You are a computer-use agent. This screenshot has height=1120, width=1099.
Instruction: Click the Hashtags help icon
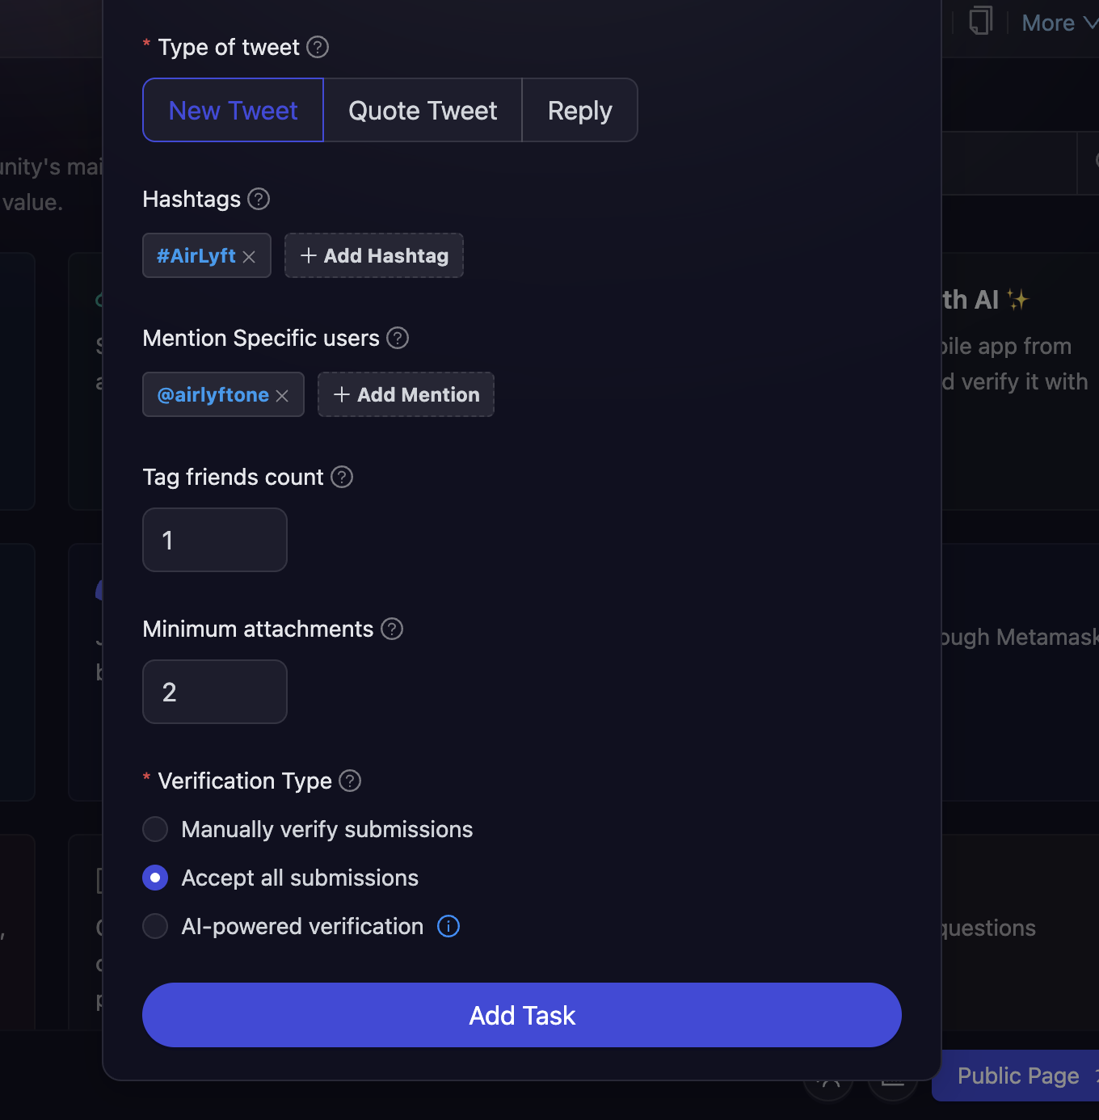[258, 199]
